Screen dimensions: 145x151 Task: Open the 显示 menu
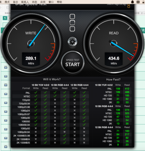click(x=15, y=2)
